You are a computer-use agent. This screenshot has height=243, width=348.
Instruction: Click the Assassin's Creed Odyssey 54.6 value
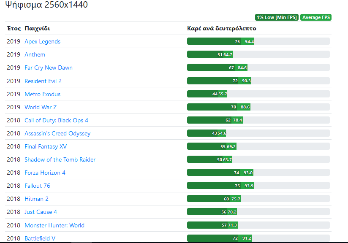tap(222, 133)
